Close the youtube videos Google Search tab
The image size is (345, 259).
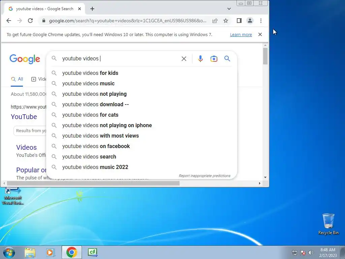pos(80,9)
